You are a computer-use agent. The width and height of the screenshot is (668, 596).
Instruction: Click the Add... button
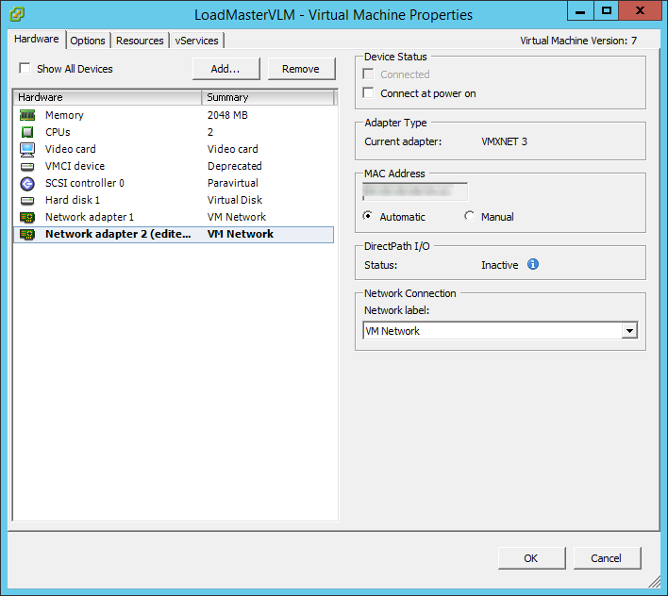tap(225, 69)
